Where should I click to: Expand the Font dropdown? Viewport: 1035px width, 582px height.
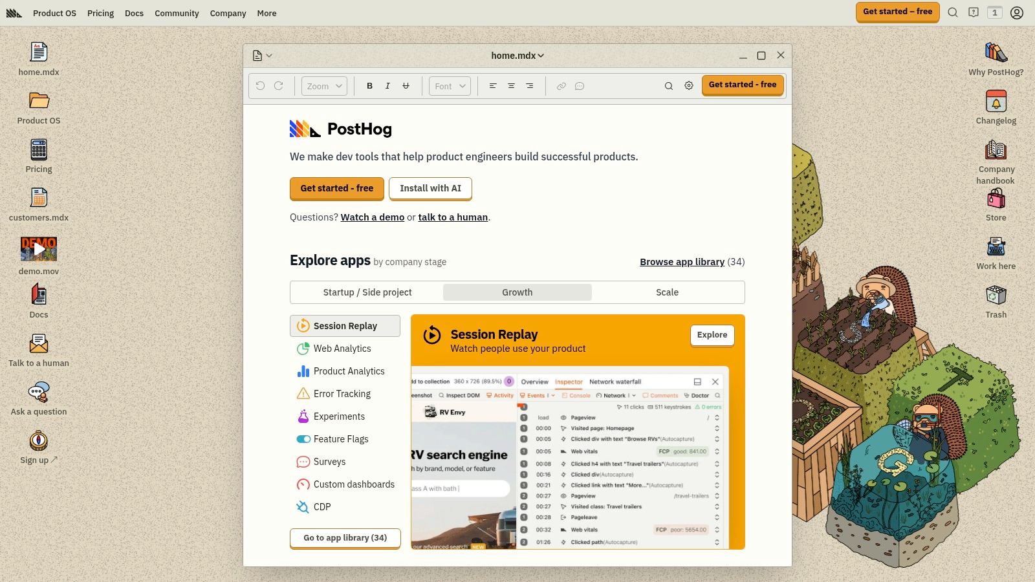[450, 86]
